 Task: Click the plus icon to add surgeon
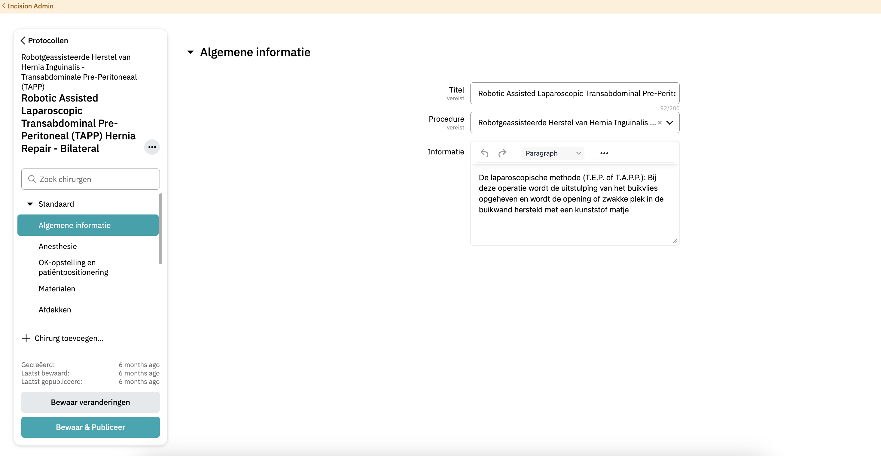tap(26, 338)
